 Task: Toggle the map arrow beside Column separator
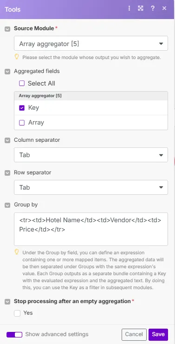[7, 140]
